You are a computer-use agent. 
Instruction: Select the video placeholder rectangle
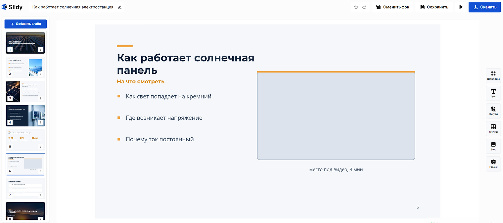tap(336, 115)
